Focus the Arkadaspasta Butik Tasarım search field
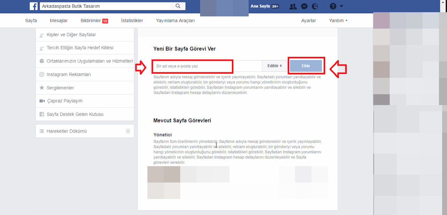 pos(105,6)
